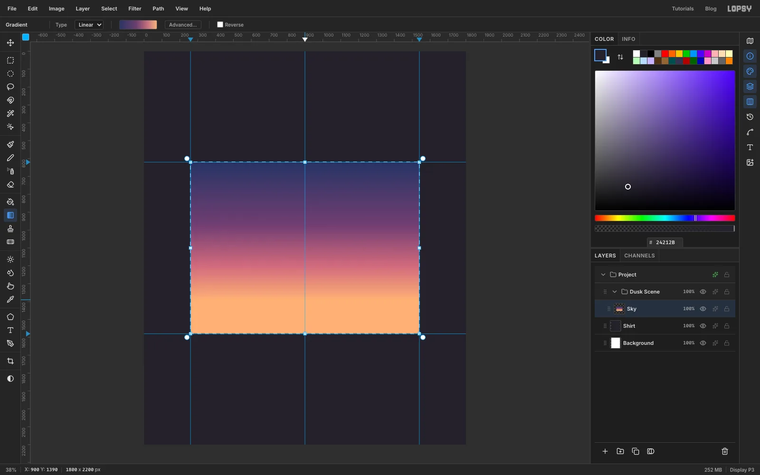Viewport: 760px width, 475px height.
Task: Lock the Background layer
Action: pyautogui.click(x=727, y=343)
